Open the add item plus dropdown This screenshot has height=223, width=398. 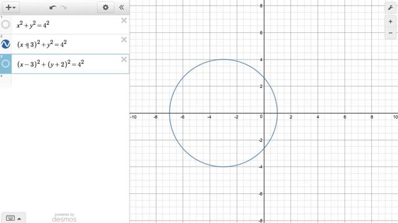pyautogui.click(x=11, y=7)
